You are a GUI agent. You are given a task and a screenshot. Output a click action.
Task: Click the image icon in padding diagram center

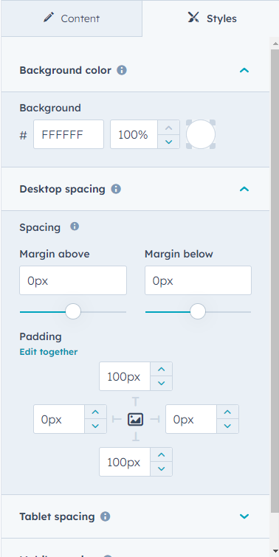point(135,420)
